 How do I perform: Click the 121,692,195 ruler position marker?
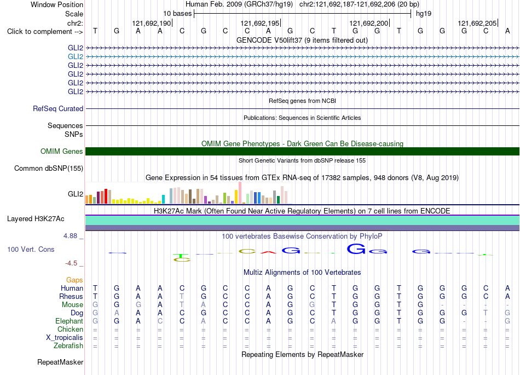260,23
